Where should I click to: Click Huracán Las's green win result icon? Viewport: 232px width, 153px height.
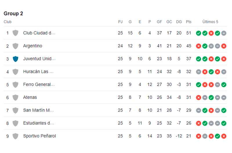pyautogui.click(x=211, y=72)
